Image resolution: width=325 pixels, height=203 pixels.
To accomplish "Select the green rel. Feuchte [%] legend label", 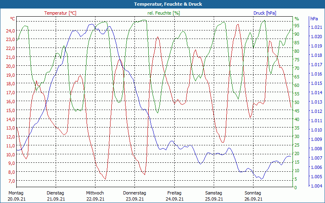I will coord(163,13).
